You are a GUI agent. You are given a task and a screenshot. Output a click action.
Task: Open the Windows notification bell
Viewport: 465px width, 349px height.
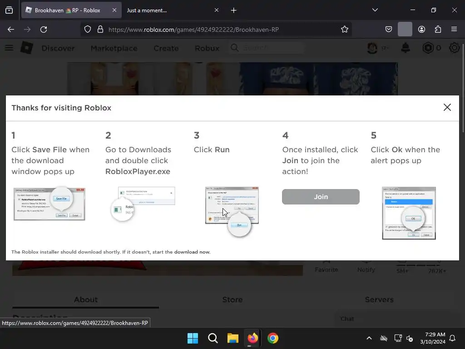453,338
